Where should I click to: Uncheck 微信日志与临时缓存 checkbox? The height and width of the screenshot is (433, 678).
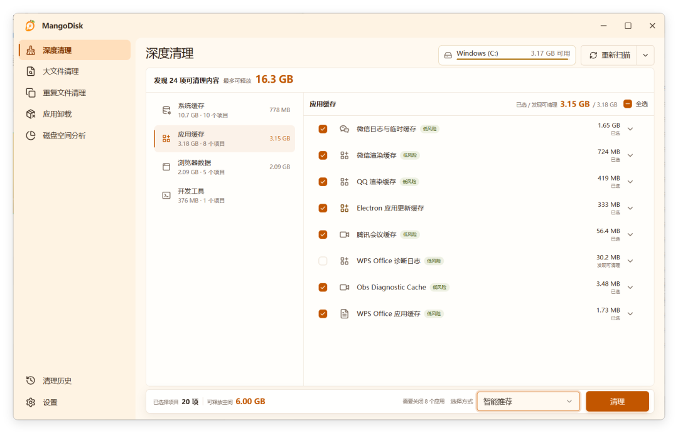coord(323,128)
